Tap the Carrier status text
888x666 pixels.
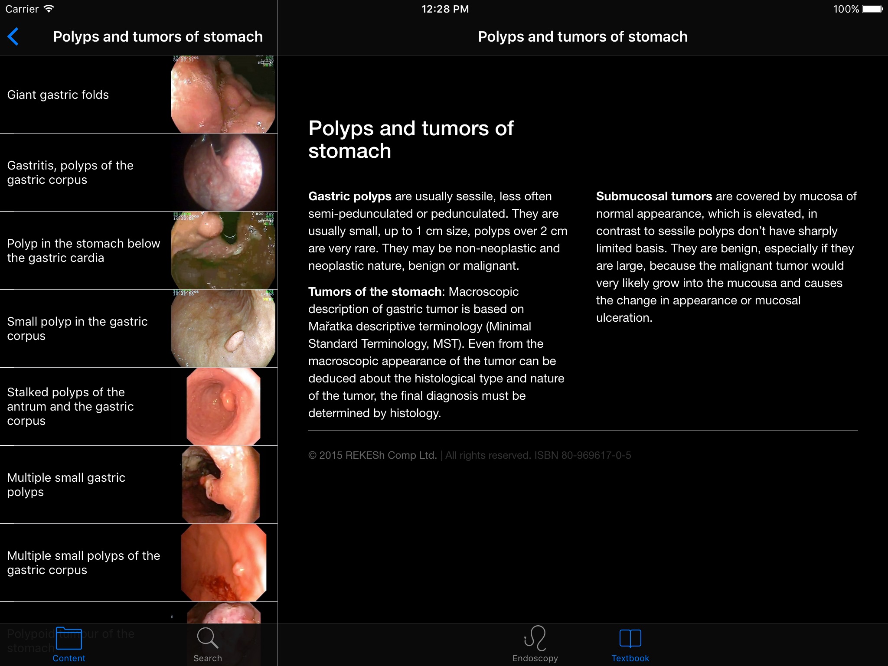pos(22,9)
